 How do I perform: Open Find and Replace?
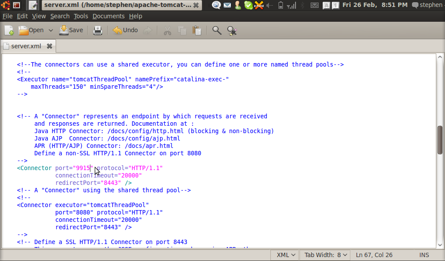click(232, 31)
